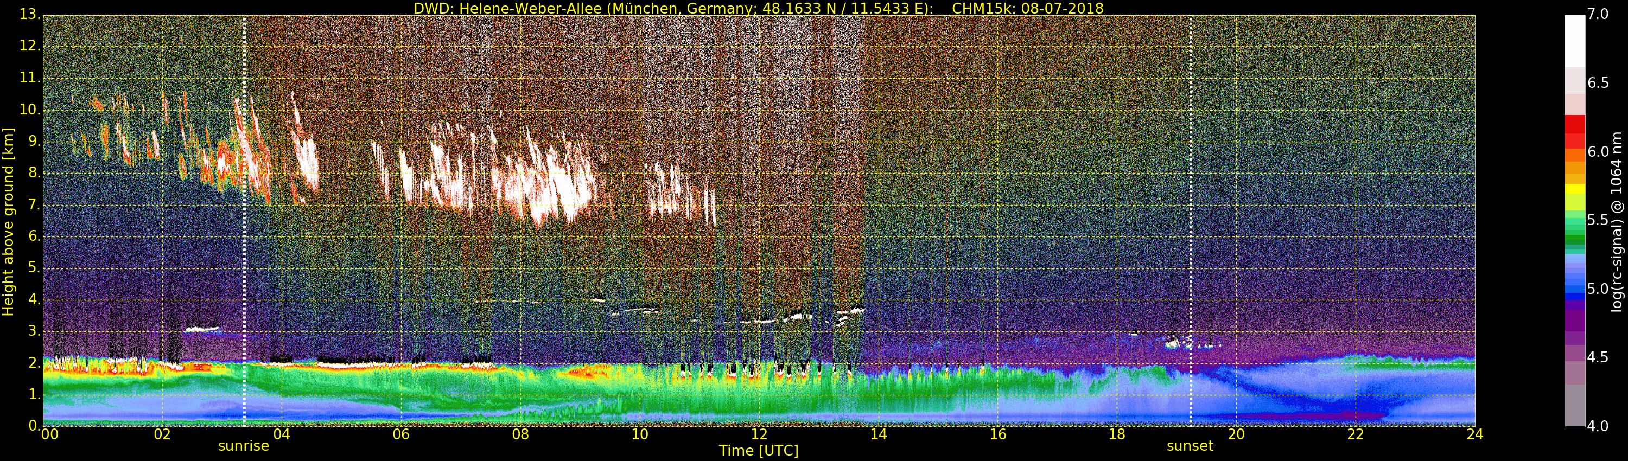The height and width of the screenshot is (461, 1628).
Task: Click the yellow band on the colorbar
Action: point(1574,189)
